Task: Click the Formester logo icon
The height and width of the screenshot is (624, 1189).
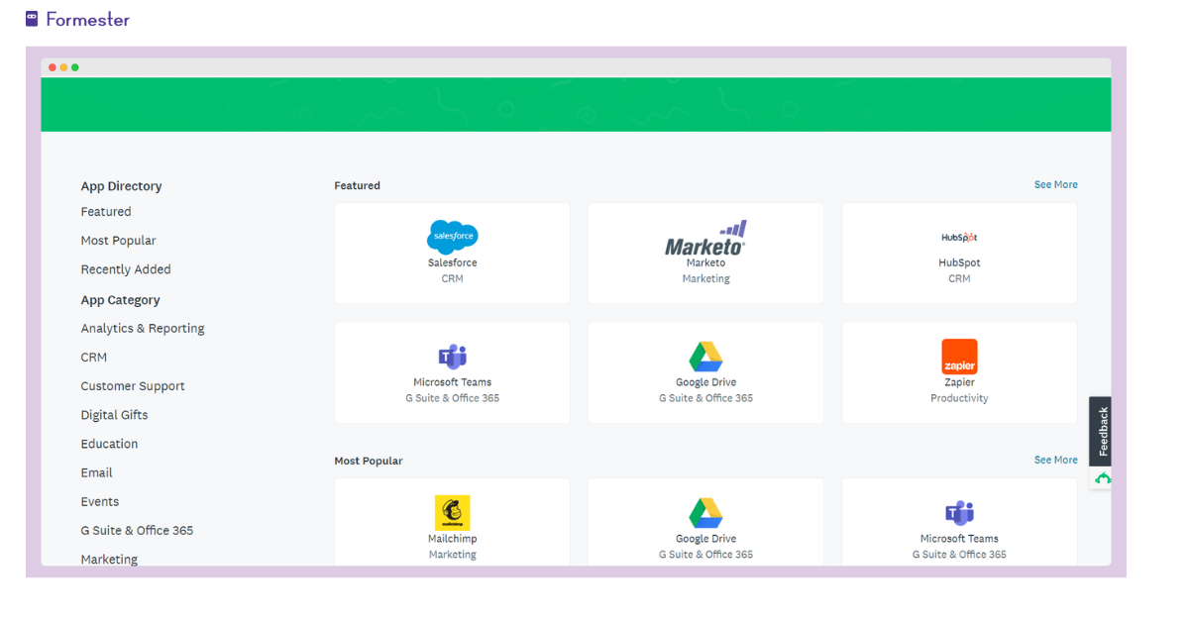Action: pyautogui.click(x=31, y=18)
